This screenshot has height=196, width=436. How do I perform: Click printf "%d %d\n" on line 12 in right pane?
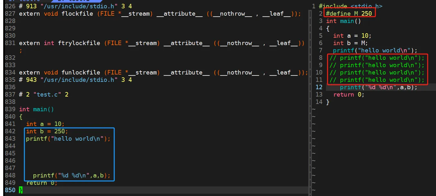379,87
